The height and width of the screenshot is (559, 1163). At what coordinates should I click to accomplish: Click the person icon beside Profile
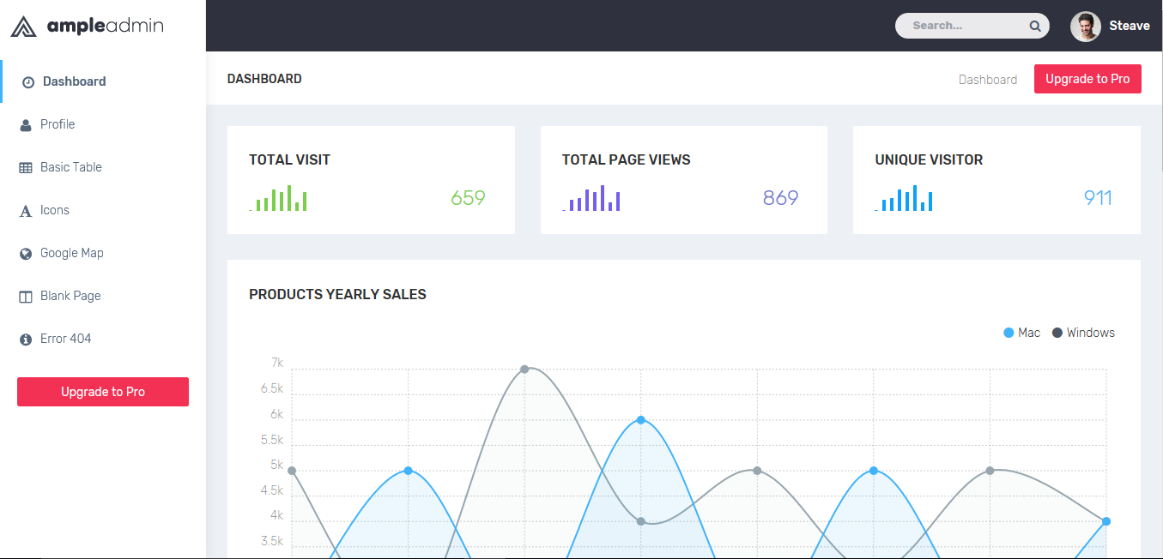[26, 125]
